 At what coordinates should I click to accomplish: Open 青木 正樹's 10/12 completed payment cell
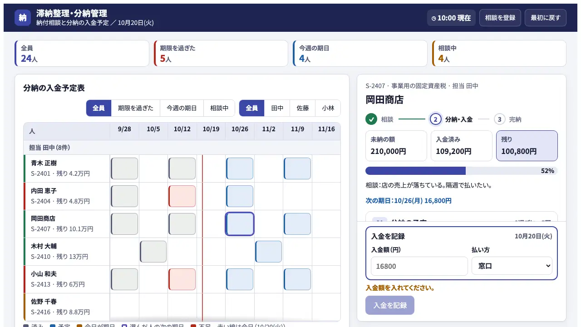[182, 168]
